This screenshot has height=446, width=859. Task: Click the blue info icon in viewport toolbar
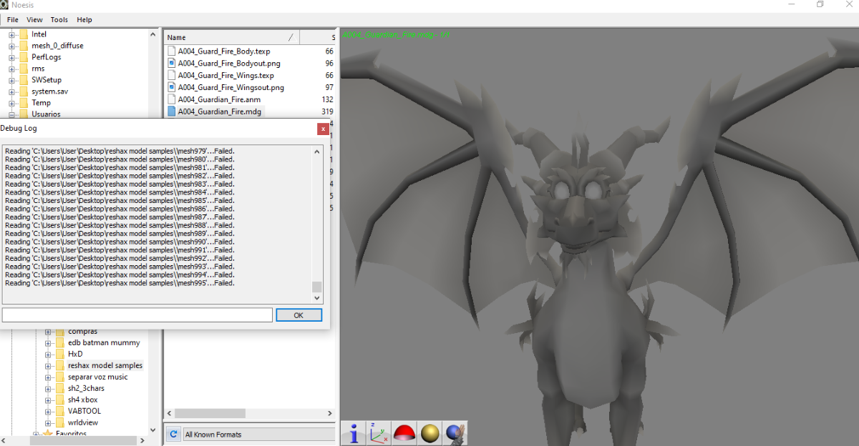(x=354, y=433)
